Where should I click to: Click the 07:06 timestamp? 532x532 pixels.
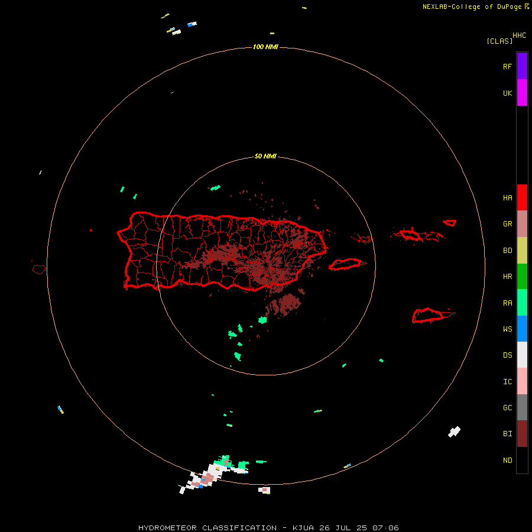pos(385,528)
